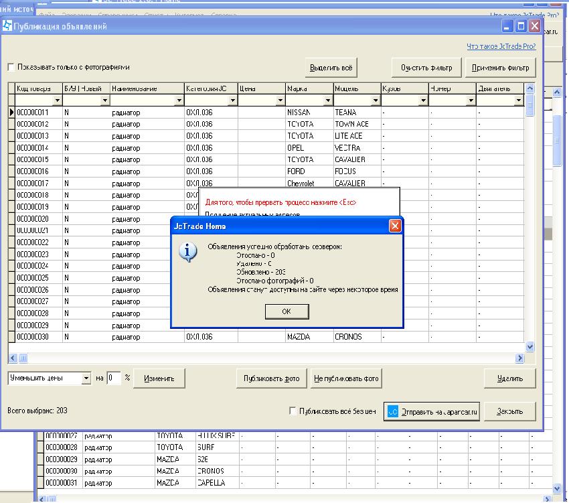Viewport: 569px width, 503px height.
Task: Open the used/new filter dropdown
Action: 105,100
